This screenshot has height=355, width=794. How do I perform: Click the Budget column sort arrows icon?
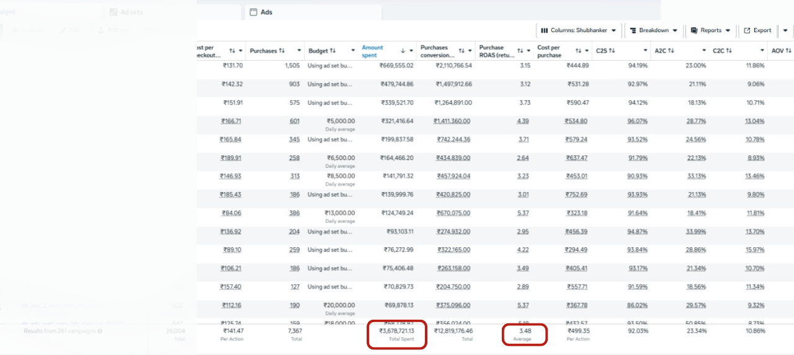pyautogui.click(x=332, y=51)
